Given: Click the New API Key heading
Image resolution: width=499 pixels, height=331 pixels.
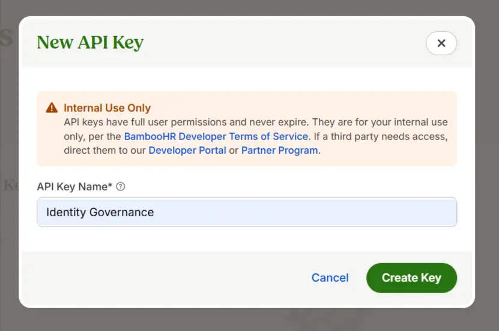Looking at the screenshot, I should pos(91,42).
